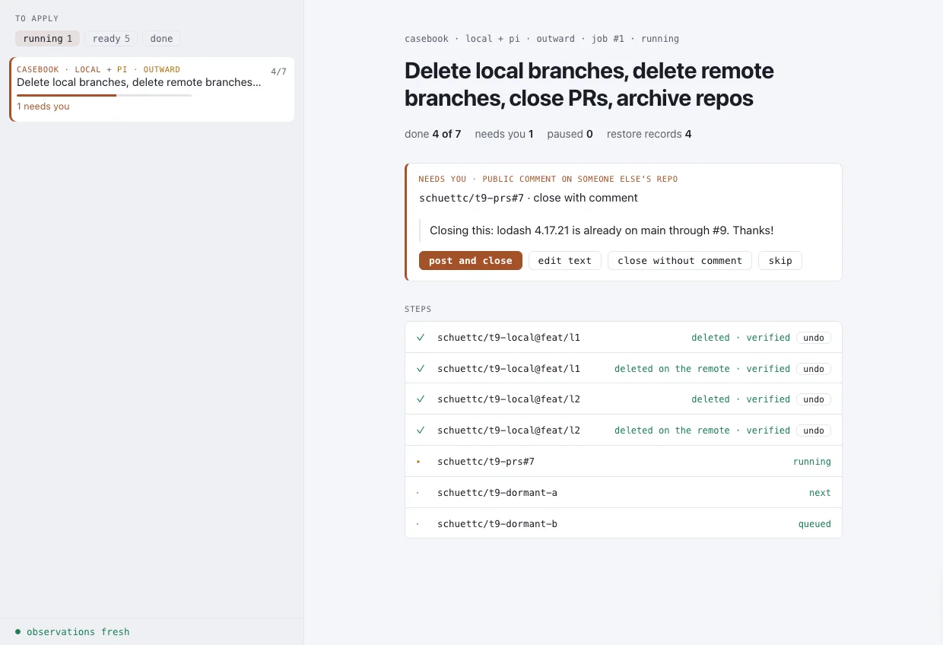Click running arrow icon beside t9-prs#7
943x645 pixels.
pyautogui.click(x=418, y=462)
